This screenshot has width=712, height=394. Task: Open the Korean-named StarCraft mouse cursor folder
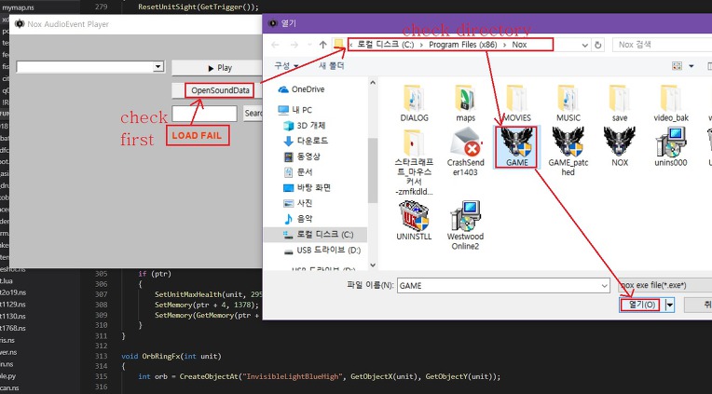point(414,162)
